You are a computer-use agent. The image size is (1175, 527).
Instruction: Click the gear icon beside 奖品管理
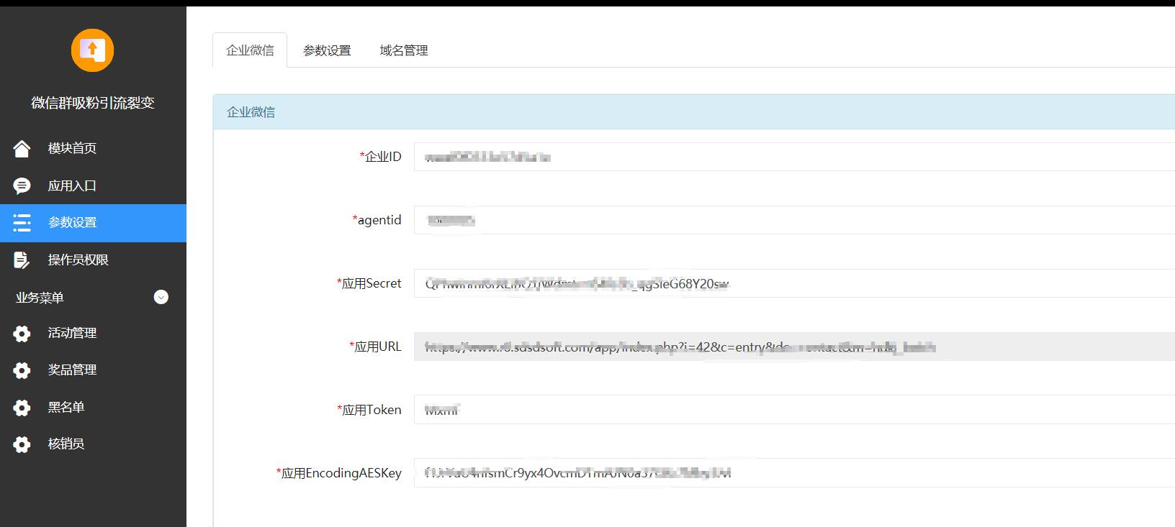pyautogui.click(x=22, y=370)
